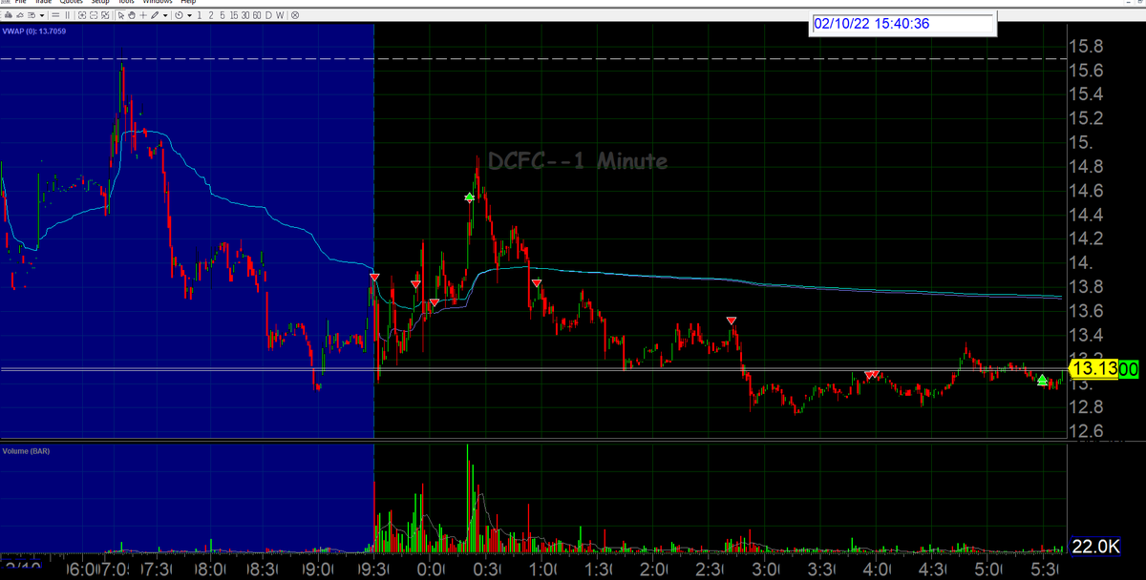This screenshot has width=1146, height=580.
Task: Click the second toolbar icon
Action: click(20, 15)
